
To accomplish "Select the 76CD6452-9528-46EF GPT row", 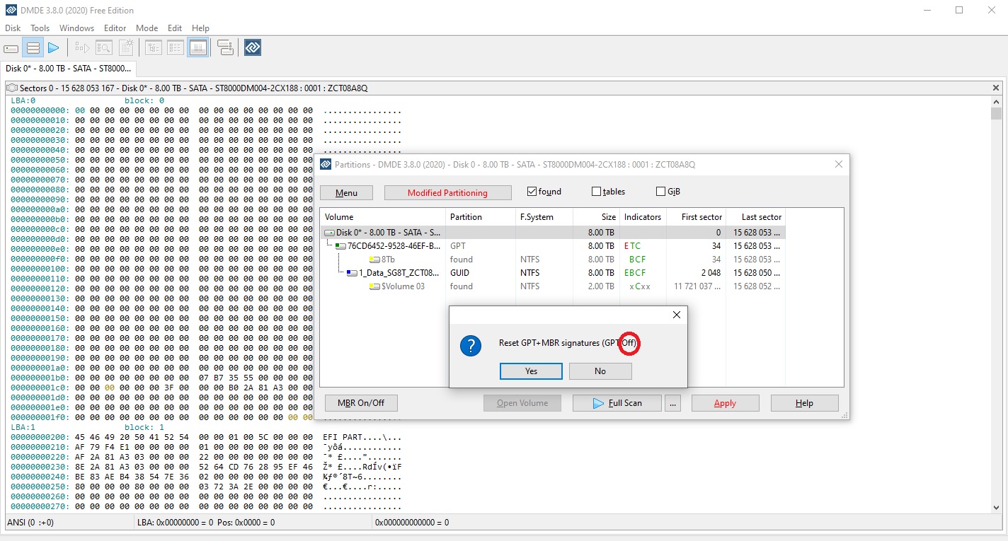I will (x=554, y=246).
